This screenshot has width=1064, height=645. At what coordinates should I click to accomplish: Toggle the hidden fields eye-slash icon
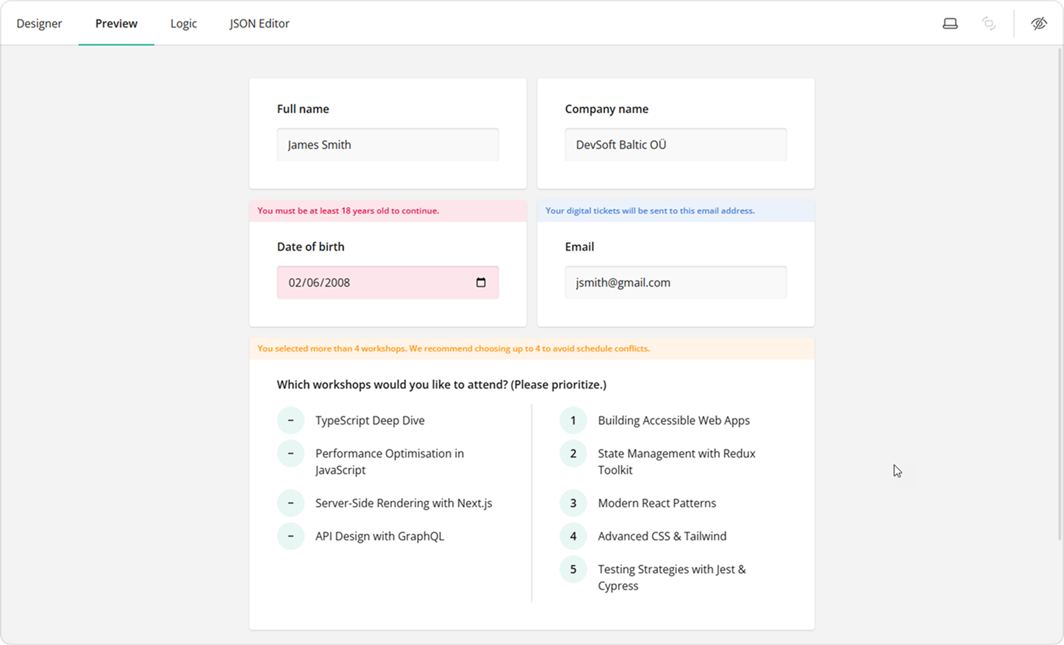[x=1039, y=23]
